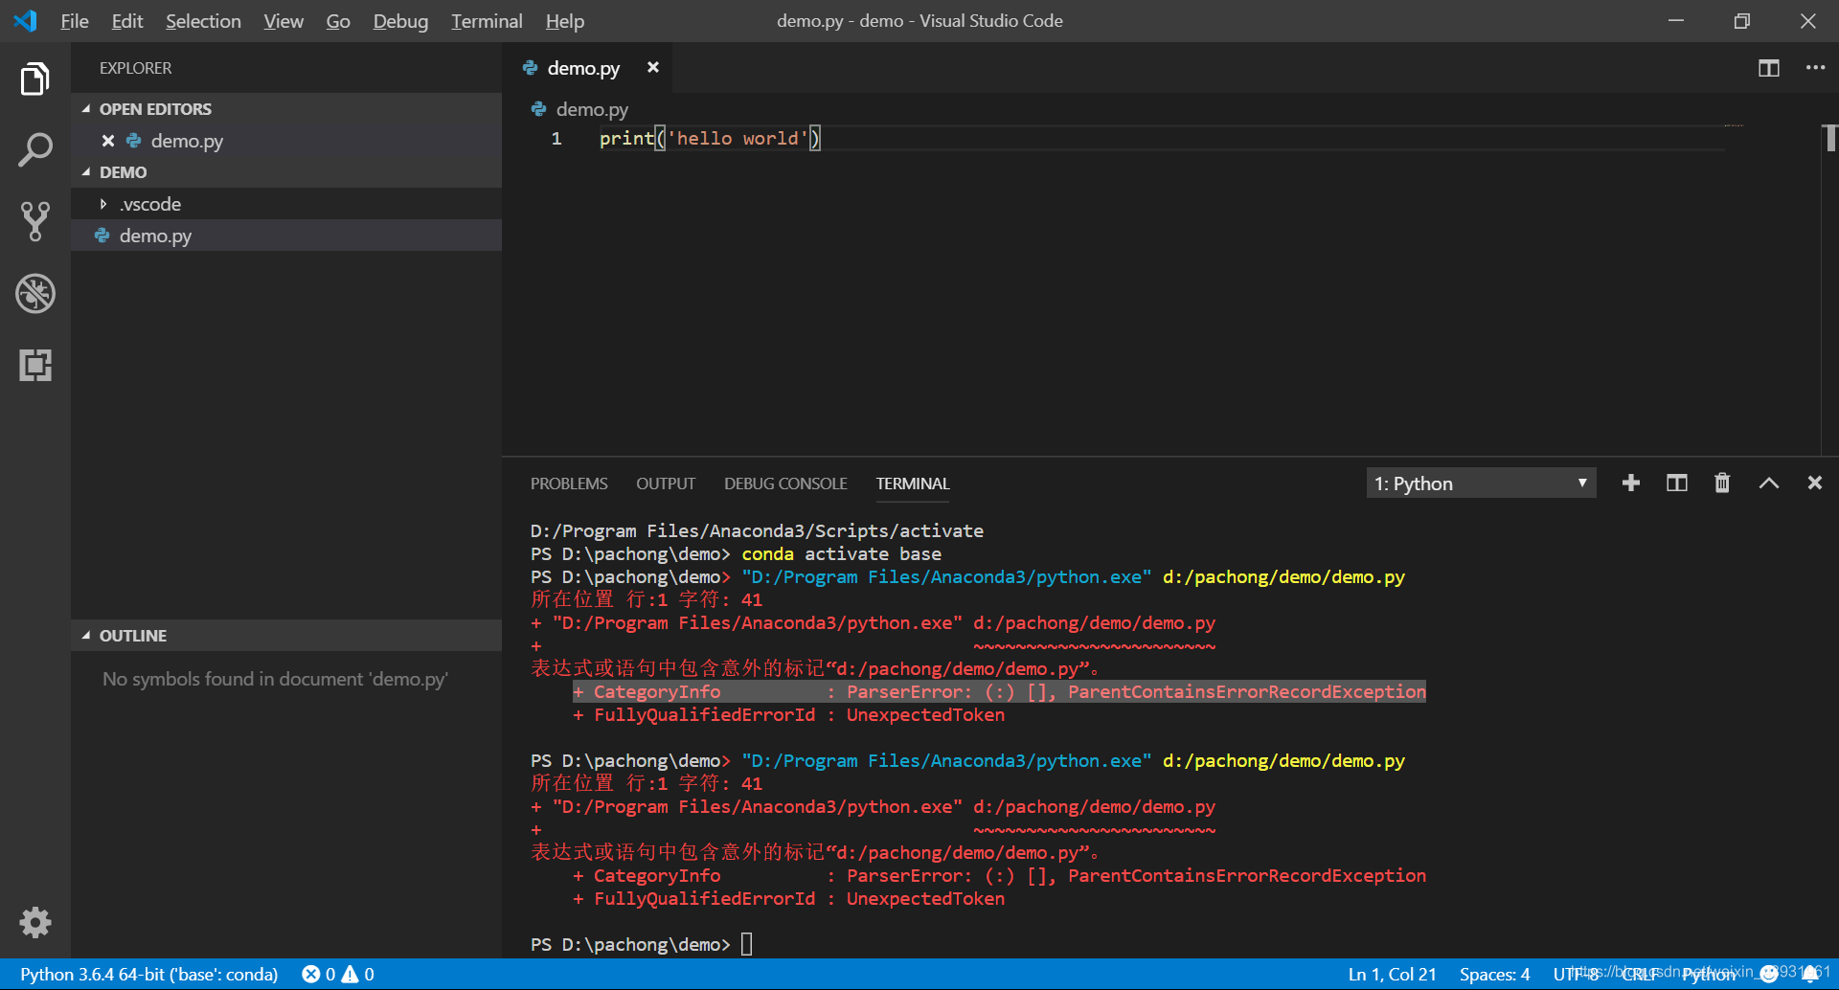This screenshot has width=1839, height=990.
Task: Click the errors count in status bar
Action: (x=318, y=974)
